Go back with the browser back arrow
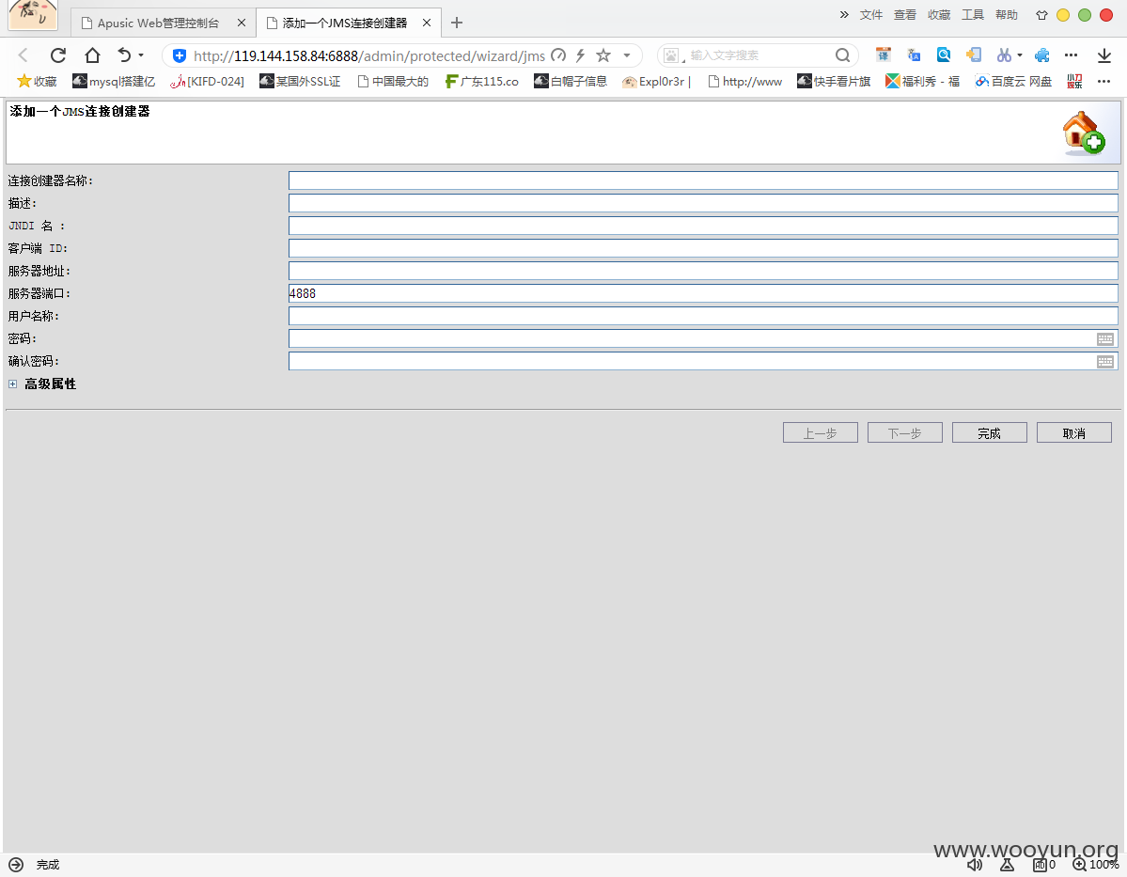 (23, 55)
